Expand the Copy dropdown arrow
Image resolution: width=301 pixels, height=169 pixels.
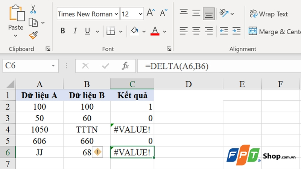pyautogui.click(x=43, y=23)
